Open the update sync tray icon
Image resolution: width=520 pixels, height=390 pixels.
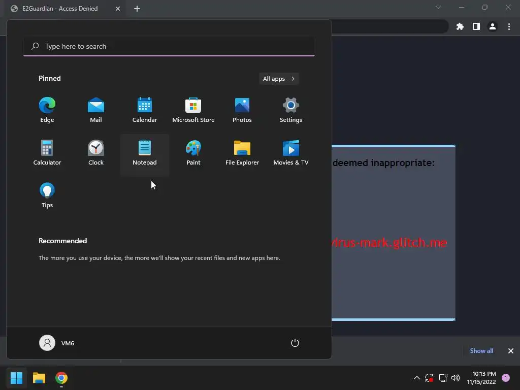pos(429,378)
